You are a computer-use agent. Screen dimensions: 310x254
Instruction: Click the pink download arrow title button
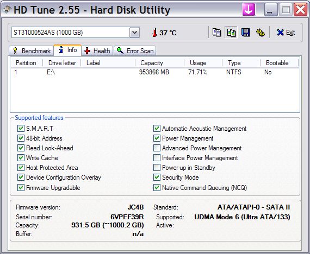point(249,10)
